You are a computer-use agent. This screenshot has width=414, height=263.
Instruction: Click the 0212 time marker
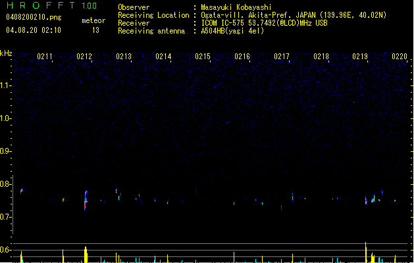coord(84,57)
